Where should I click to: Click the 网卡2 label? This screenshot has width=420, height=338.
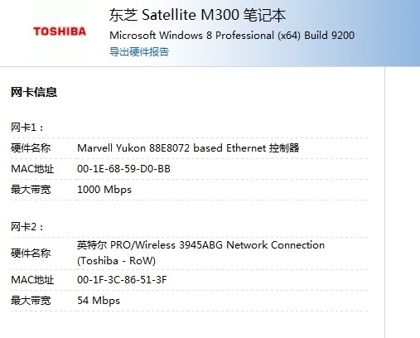(27, 227)
